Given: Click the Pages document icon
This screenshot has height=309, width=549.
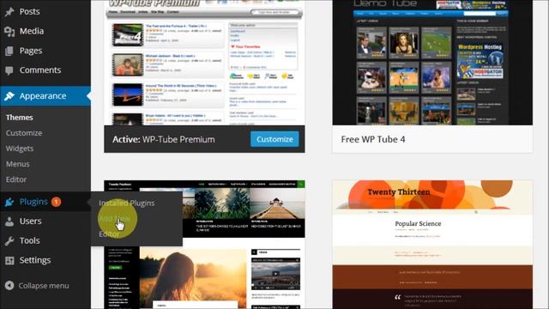Looking at the screenshot, I should tap(9, 51).
